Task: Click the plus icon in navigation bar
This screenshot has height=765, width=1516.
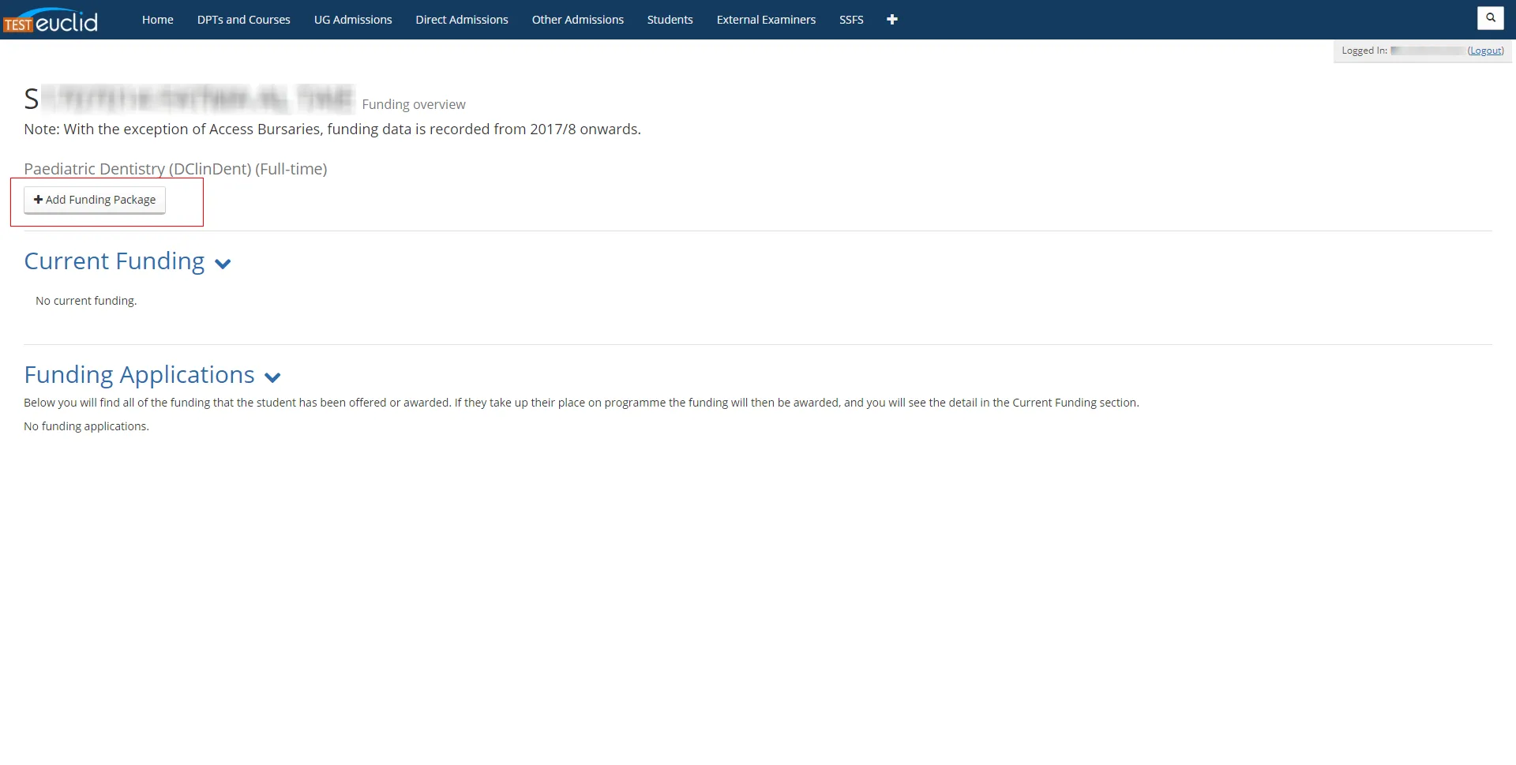Action: tap(892, 20)
